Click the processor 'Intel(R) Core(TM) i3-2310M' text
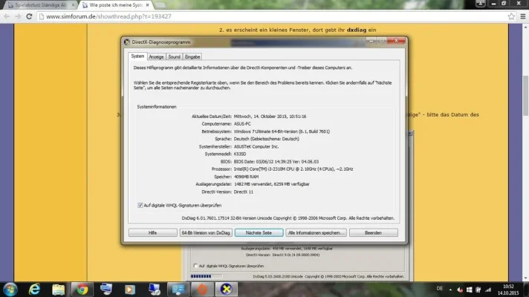The image size is (529, 297). tap(293, 169)
